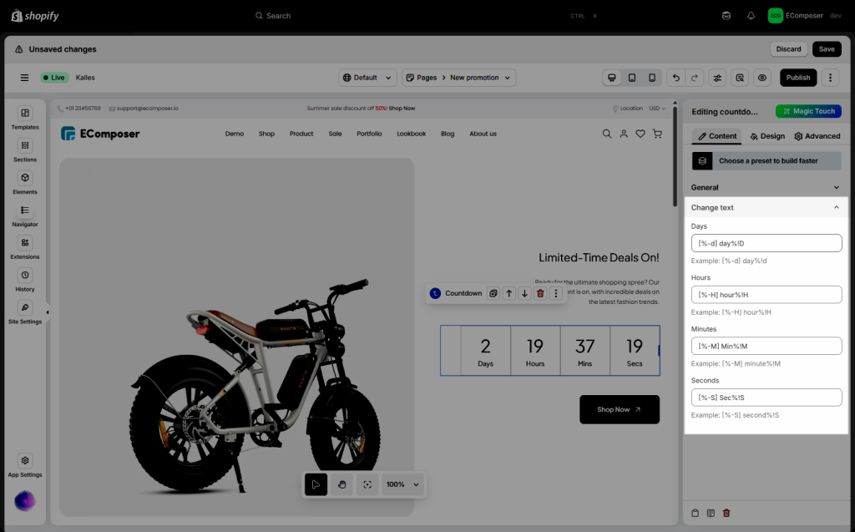Toggle preview with the eye icon
This screenshot has width=855, height=532.
[x=761, y=78]
